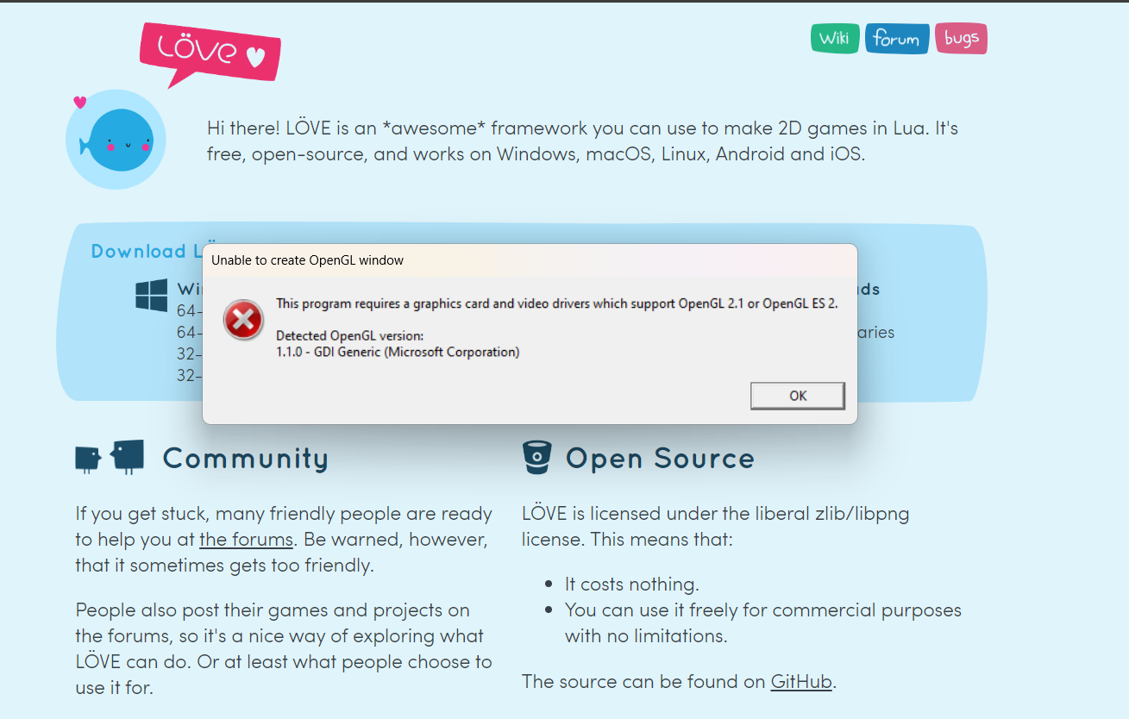Open the forum button
Image resolution: width=1129 pixels, height=719 pixels.
click(897, 39)
